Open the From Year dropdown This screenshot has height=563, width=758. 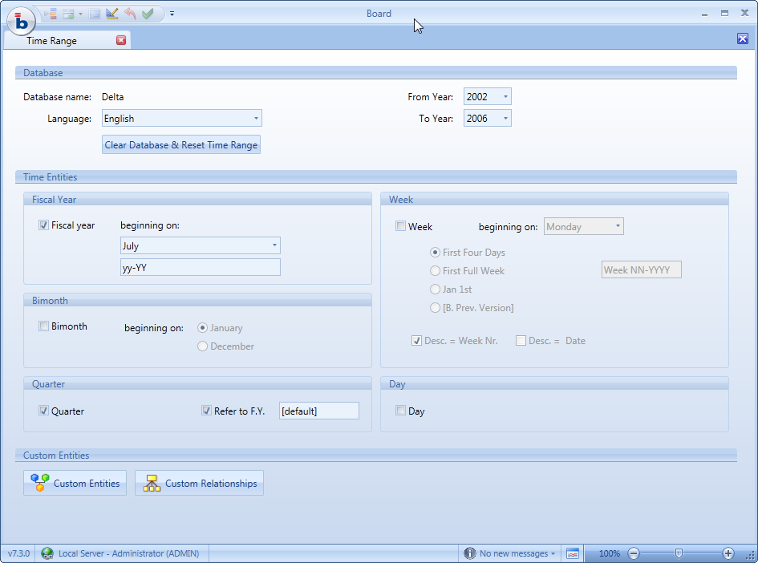[x=505, y=97]
